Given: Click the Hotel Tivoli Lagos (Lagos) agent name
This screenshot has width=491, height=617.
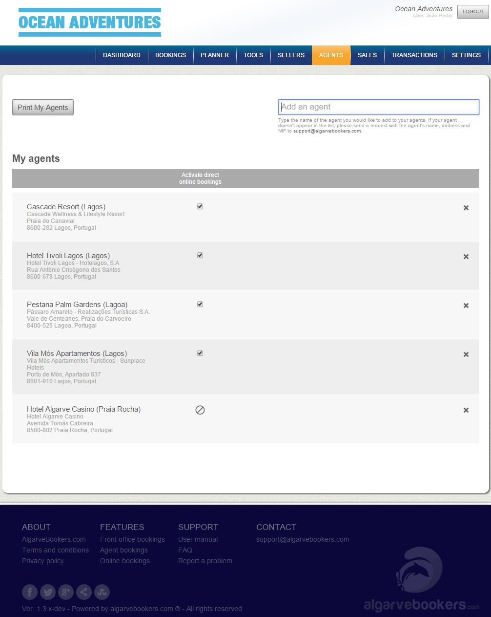Looking at the screenshot, I should pos(68,256).
